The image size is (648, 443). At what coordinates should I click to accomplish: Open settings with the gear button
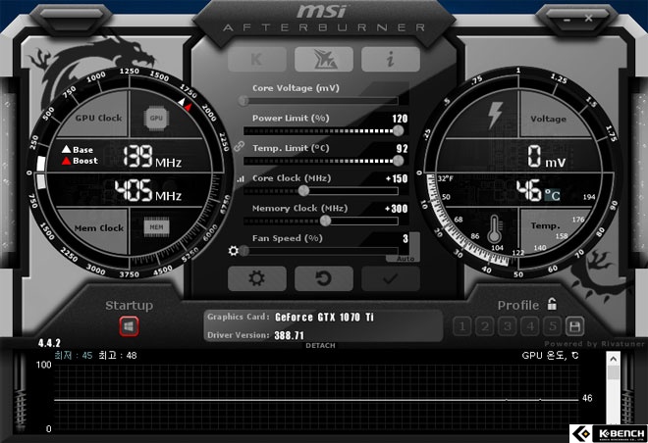[256, 278]
